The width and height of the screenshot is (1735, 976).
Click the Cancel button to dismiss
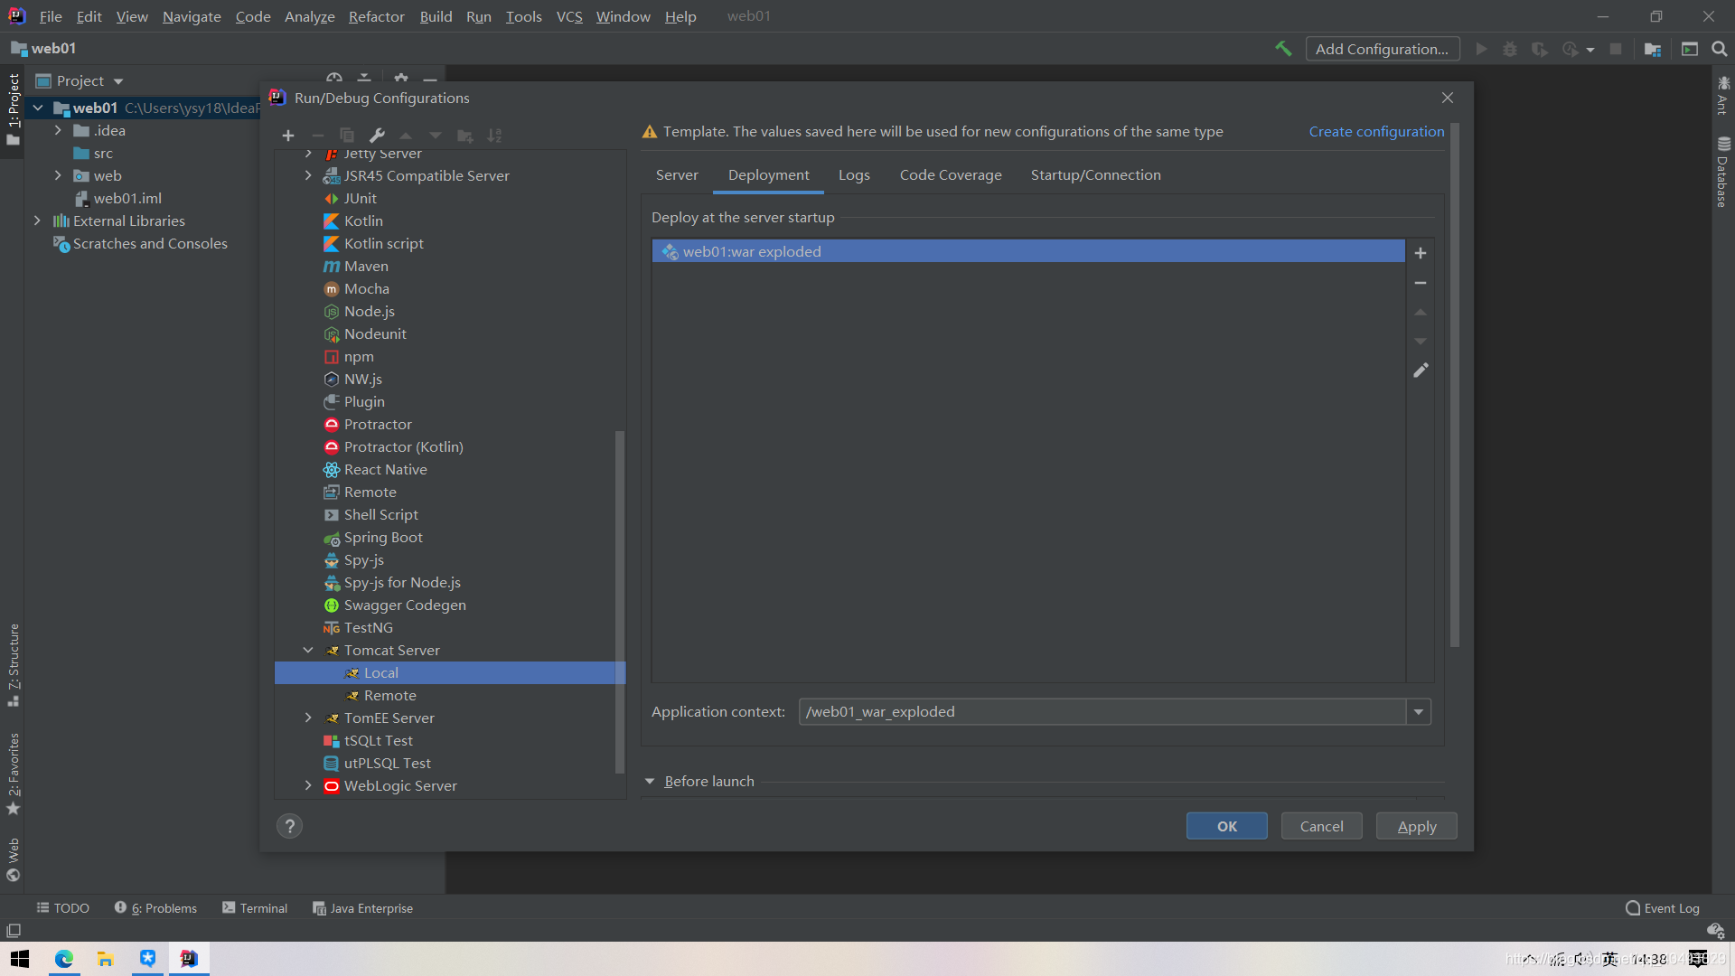click(1321, 826)
